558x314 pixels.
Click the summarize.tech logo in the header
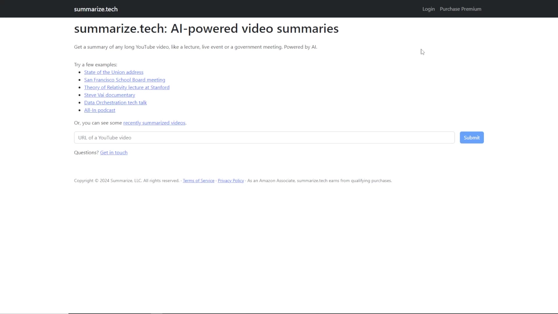pos(96,9)
